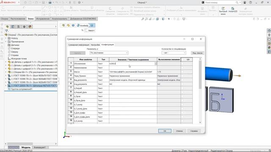The width and height of the screenshot is (271, 152).
Task: Switch to the Сборка ribbon tab
Action: click(x=4, y=19)
